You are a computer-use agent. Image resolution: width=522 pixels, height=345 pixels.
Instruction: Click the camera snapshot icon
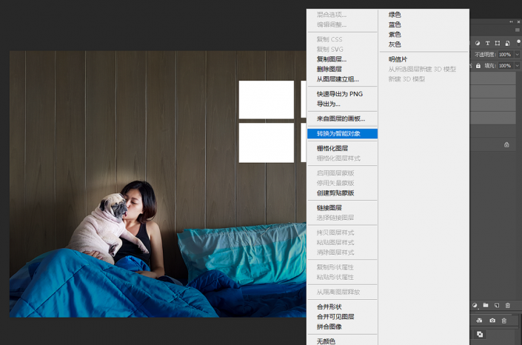pyautogui.click(x=492, y=321)
